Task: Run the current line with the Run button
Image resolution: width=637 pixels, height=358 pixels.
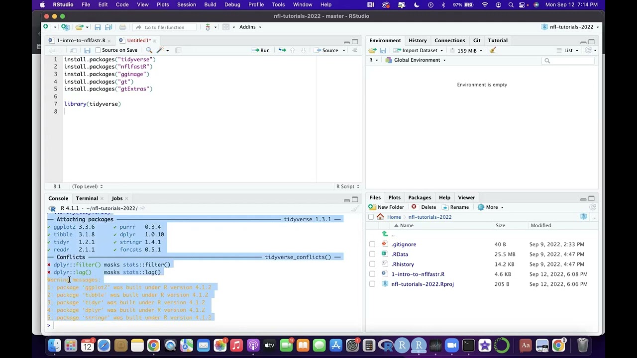Action: click(261, 50)
